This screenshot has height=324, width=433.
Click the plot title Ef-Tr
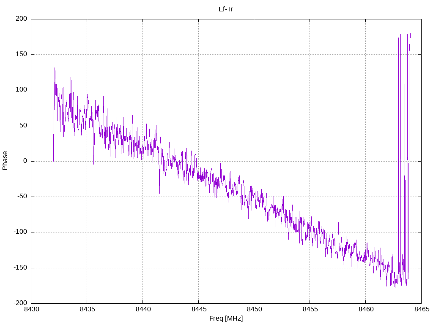[x=226, y=9]
